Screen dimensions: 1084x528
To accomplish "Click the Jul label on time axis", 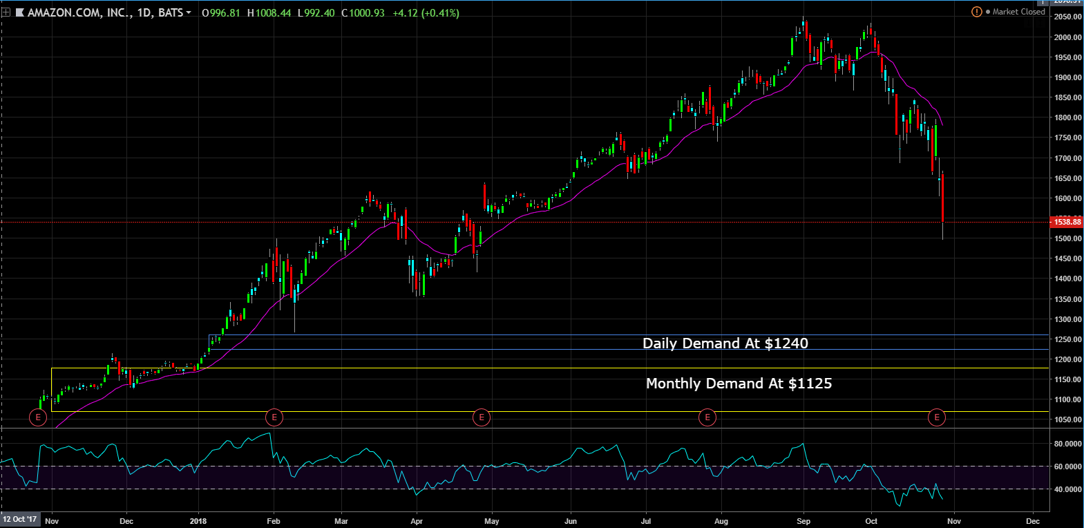I will [646, 521].
